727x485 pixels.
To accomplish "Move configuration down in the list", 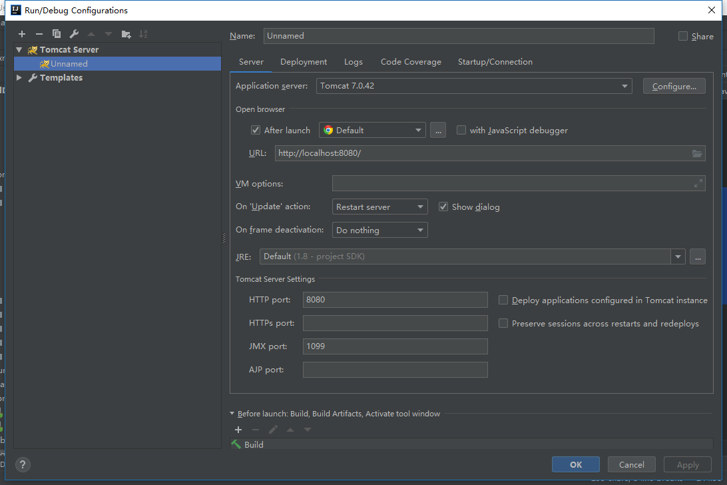I will pyautogui.click(x=109, y=34).
